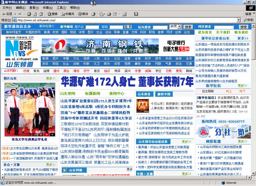
Task: Click the vertical scrollbar down arrow
Action: (x=253, y=173)
